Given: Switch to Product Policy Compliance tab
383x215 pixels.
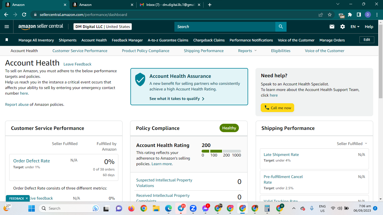Looking at the screenshot, I should pyautogui.click(x=146, y=51).
